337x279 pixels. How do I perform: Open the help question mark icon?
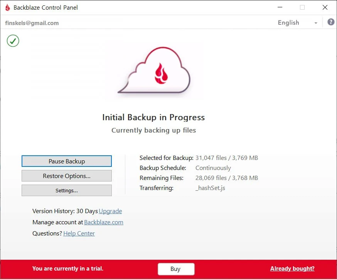click(331, 22)
